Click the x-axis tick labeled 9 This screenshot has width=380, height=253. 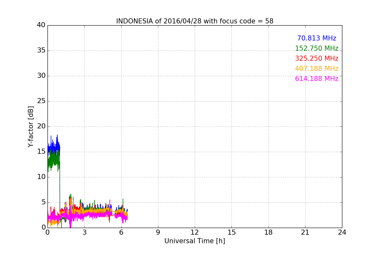click(x=158, y=232)
